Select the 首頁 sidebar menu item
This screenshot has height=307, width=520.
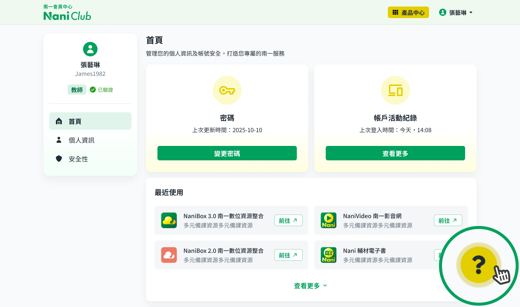90,121
